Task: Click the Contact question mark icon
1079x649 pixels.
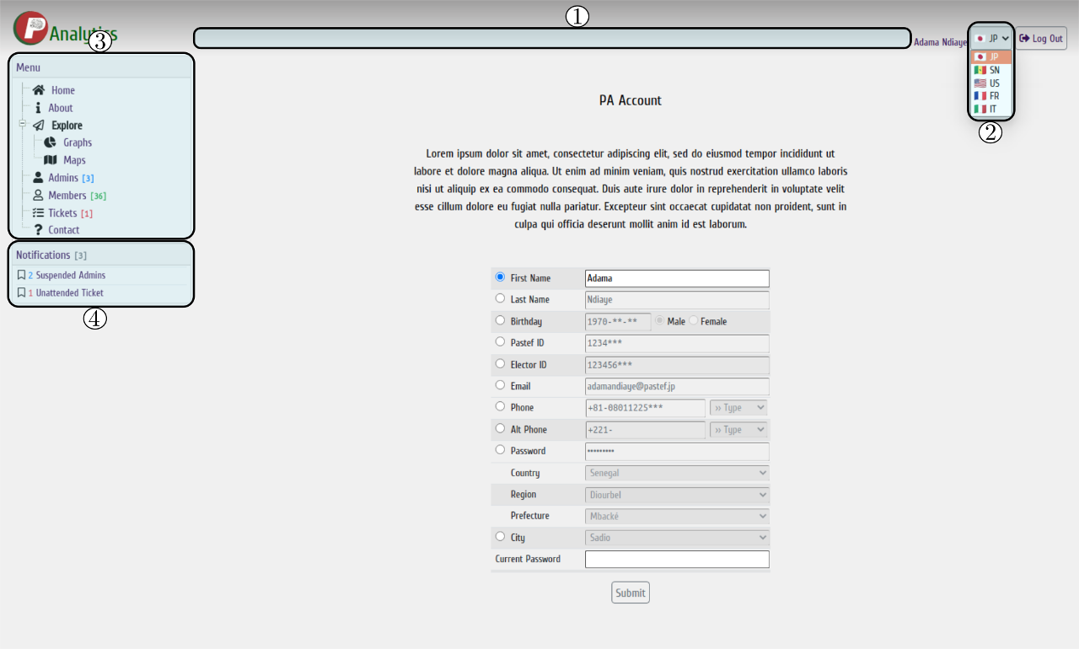Action: [38, 230]
